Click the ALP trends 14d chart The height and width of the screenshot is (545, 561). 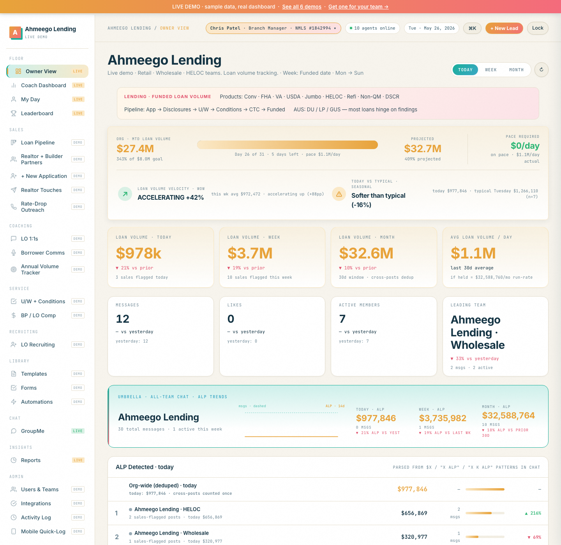[x=291, y=422]
